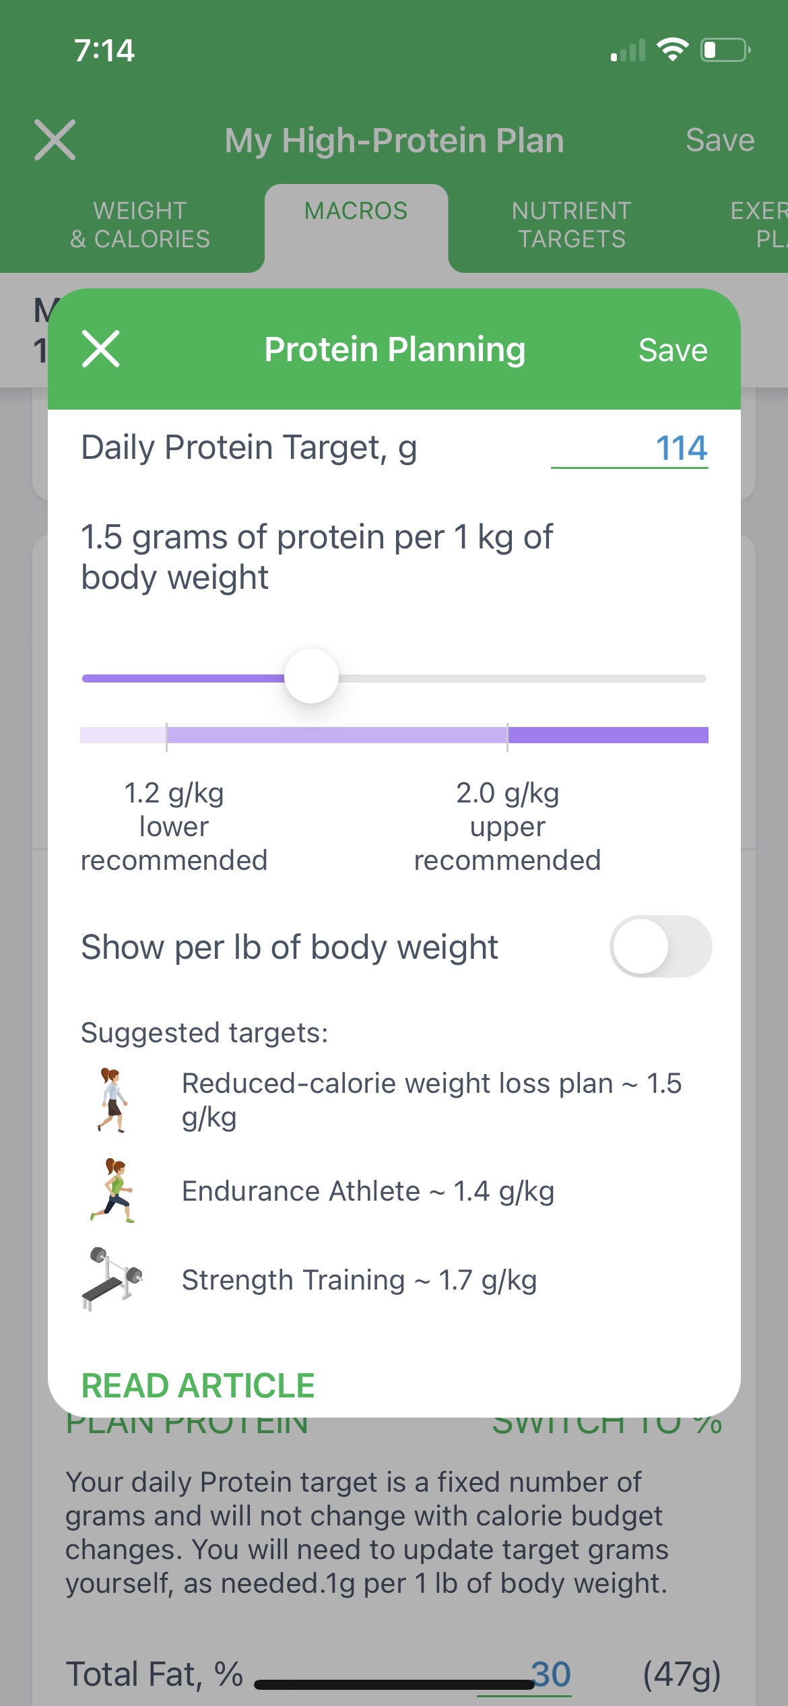Close the Protein Planning dialog
The height and width of the screenshot is (1706, 788).
[x=101, y=349]
